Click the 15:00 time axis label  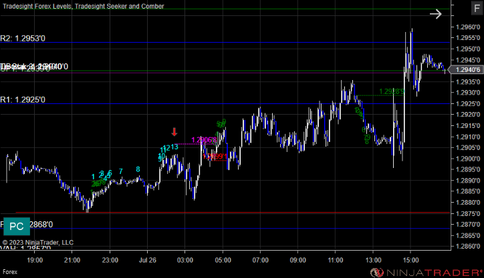[x=410, y=260]
